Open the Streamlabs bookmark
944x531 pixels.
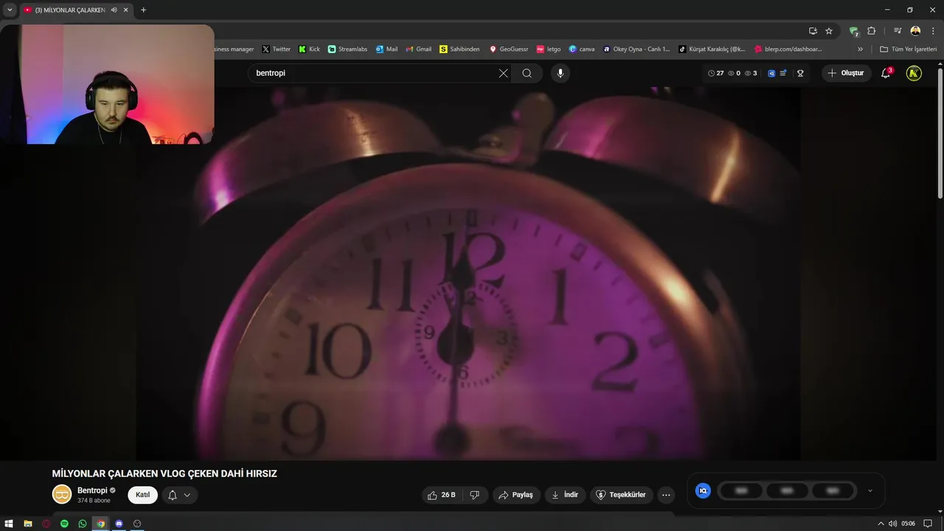coord(347,49)
